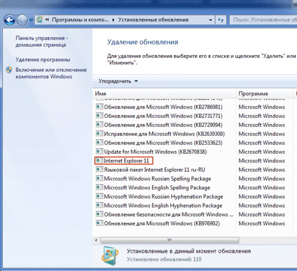Open the 'Упорядочить' dropdown menu
297x271 pixels.
click(118, 81)
